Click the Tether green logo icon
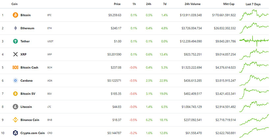The height and width of the screenshot is (138, 270). tap(15, 41)
